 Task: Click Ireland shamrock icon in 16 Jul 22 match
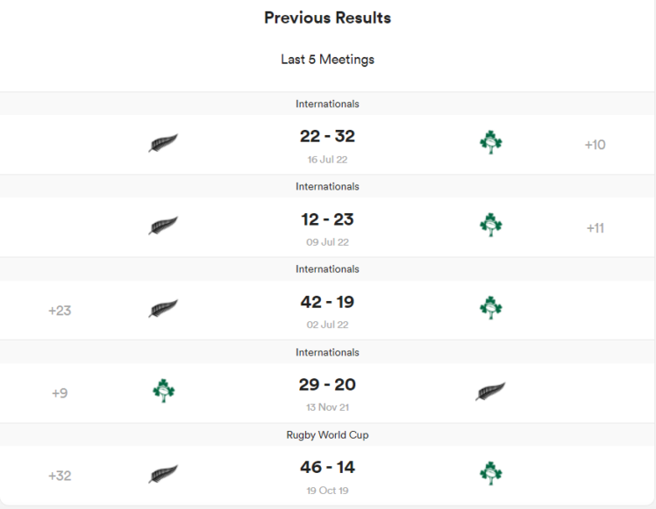(491, 142)
